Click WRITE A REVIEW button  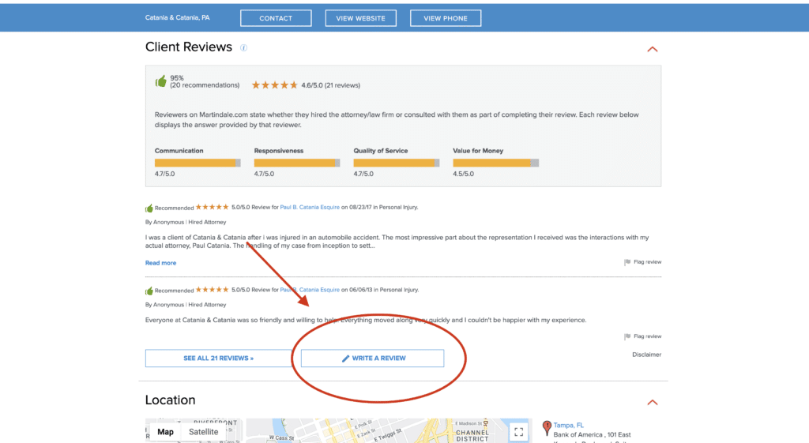coord(373,358)
